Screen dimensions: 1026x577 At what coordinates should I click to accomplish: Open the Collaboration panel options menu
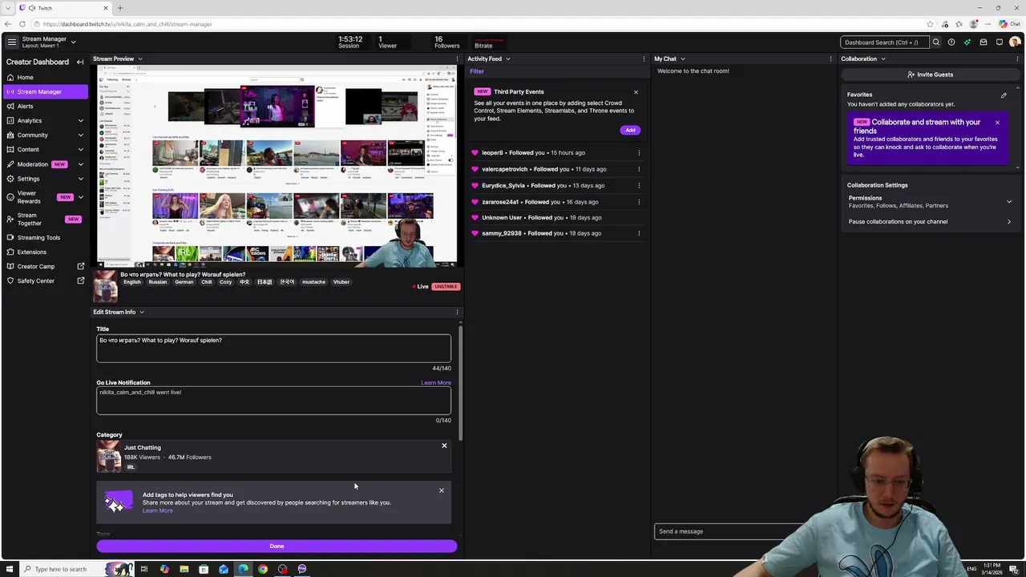1018,59
